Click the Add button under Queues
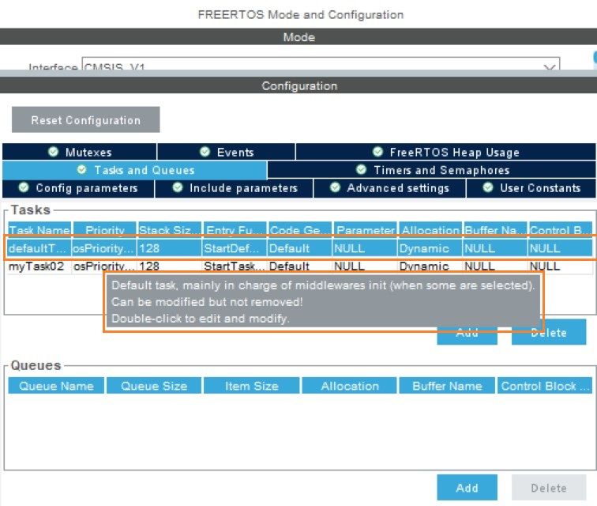 click(x=467, y=487)
